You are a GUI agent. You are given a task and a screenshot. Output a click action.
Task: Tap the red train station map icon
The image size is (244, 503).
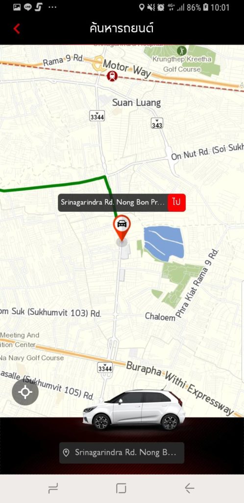pos(112,76)
